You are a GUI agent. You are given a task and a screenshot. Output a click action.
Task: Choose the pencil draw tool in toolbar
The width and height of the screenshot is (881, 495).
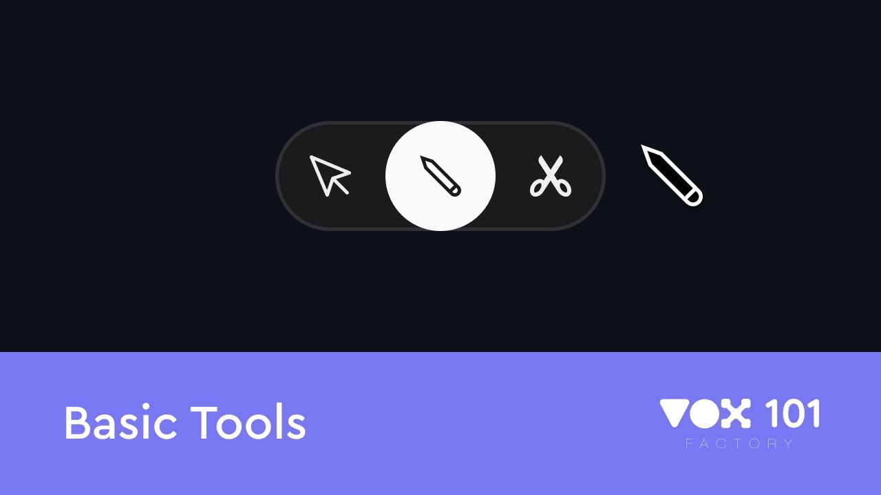coord(440,176)
